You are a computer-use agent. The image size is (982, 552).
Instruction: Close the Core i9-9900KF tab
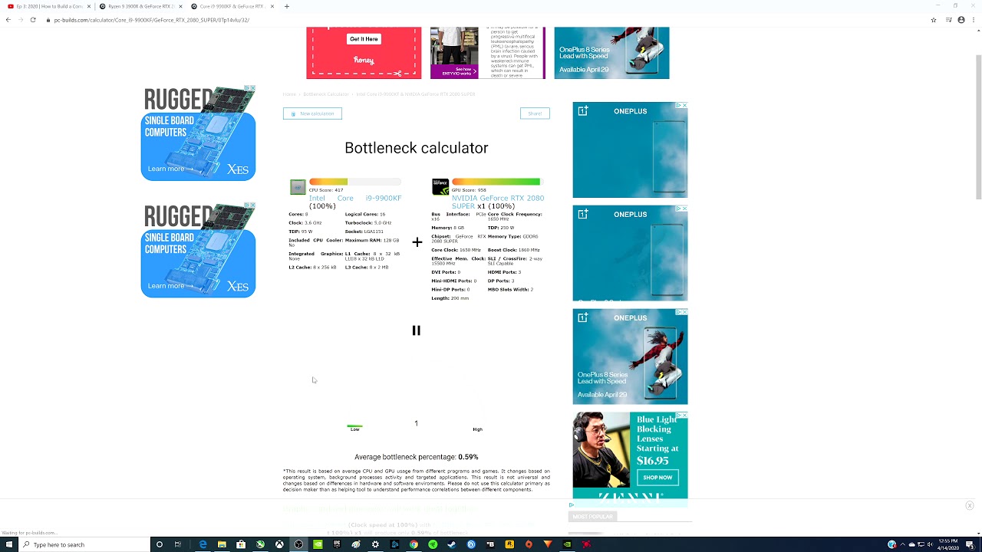coord(272,6)
